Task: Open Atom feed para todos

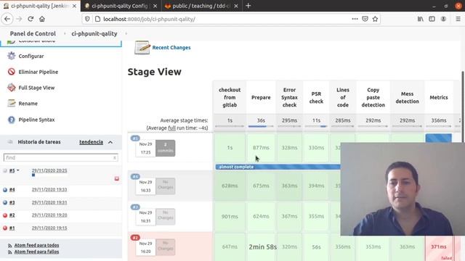Action: point(36,245)
